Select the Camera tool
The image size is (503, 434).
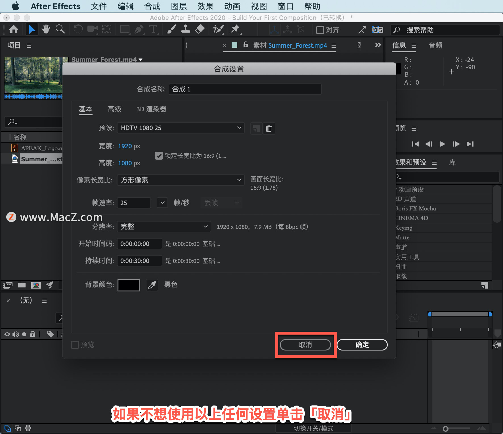click(x=92, y=29)
